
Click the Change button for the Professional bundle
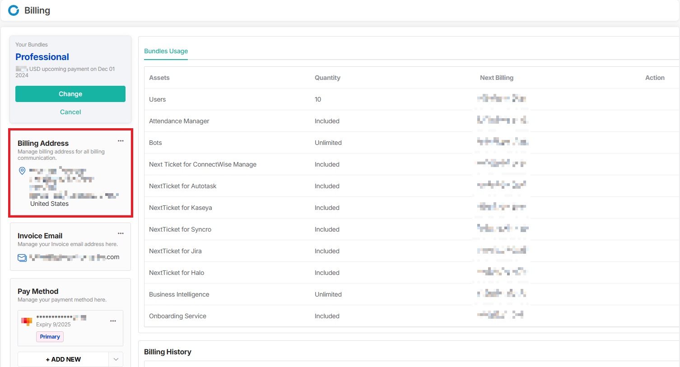pos(70,93)
